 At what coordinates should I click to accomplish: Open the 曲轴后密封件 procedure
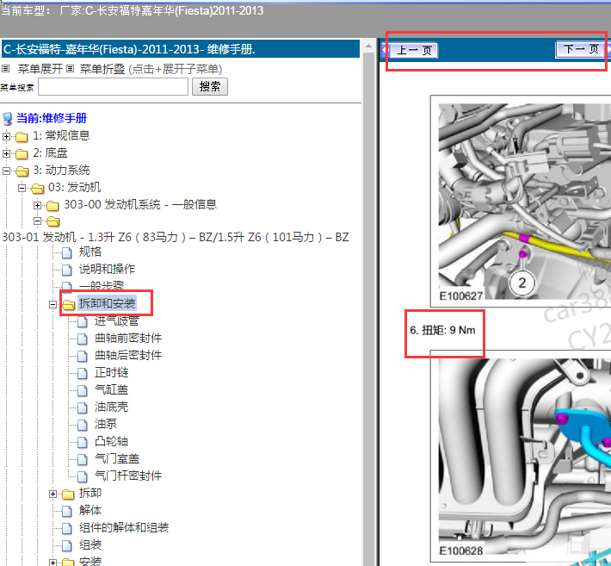coord(128,355)
